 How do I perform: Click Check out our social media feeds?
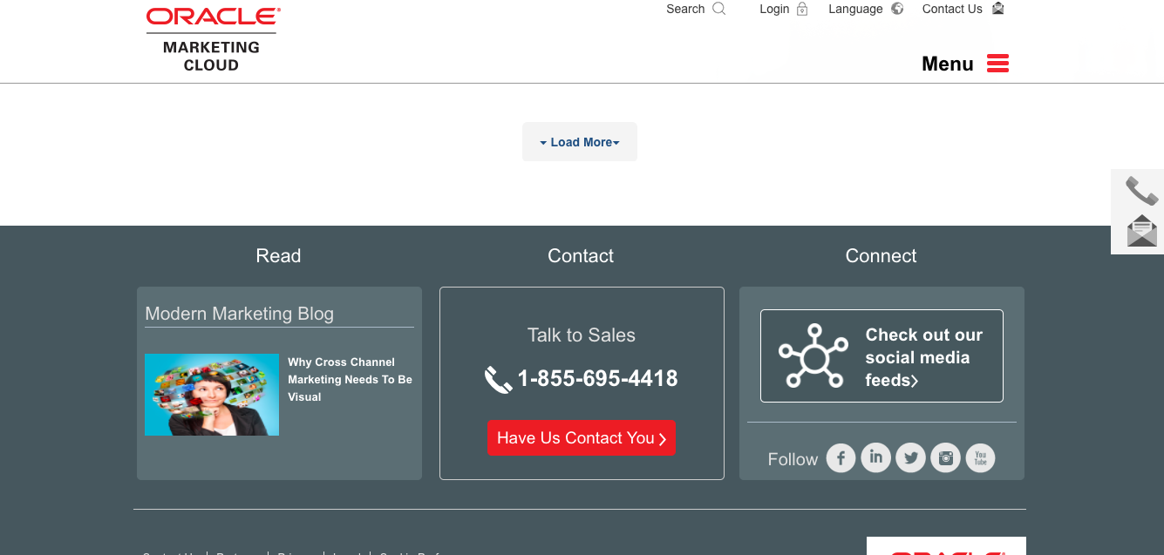pos(882,355)
